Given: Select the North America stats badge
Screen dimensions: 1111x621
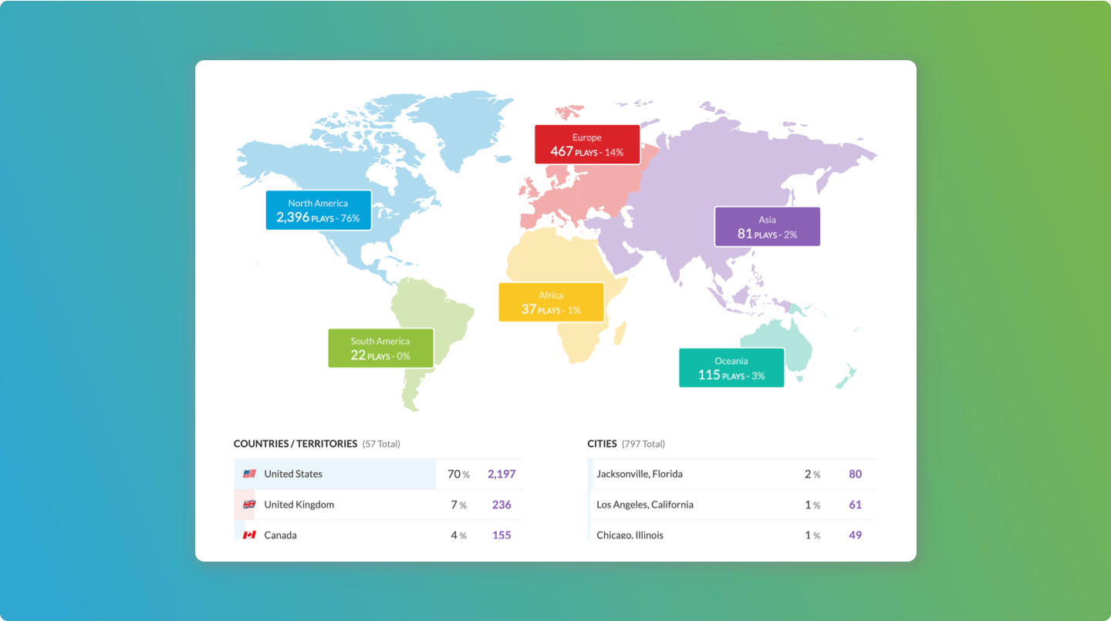Looking at the screenshot, I should [318, 210].
